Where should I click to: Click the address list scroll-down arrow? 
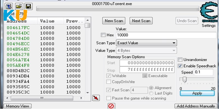(88, 93)
